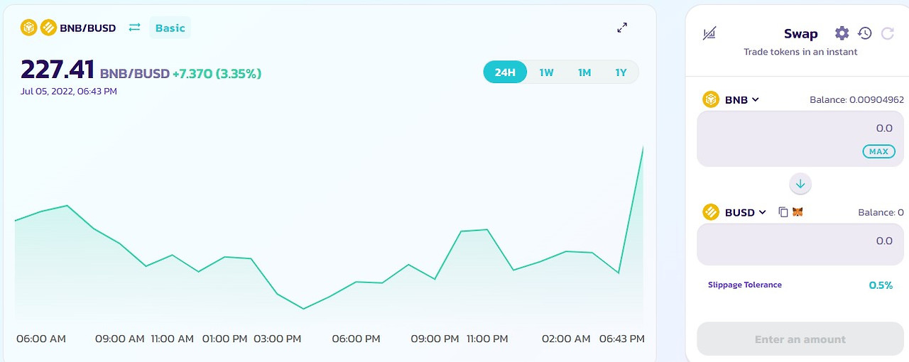Click the BUSD token icon in chart header
The height and width of the screenshot is (362, 909).
pyautogui.click(x=48, y=28)
